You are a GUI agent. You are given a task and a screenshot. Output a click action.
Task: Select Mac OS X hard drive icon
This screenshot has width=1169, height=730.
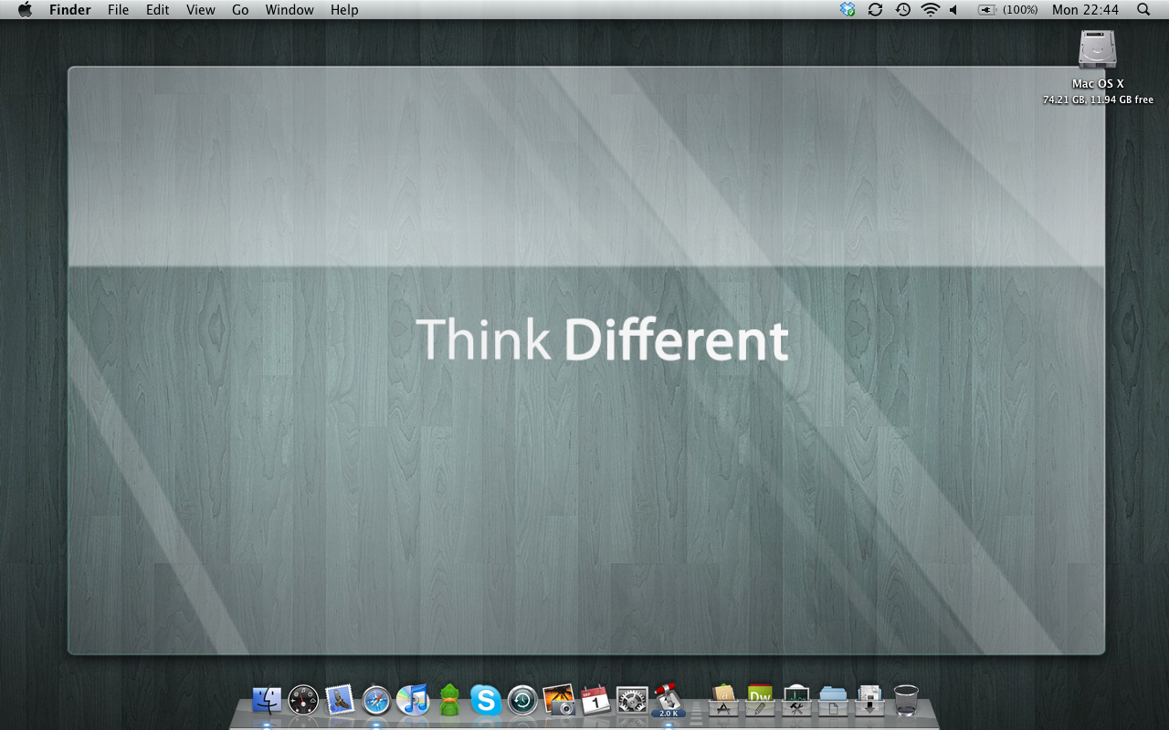point(1097,49)
